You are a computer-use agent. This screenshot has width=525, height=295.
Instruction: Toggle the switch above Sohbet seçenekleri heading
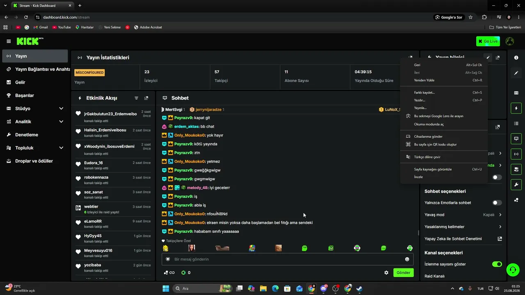(497, 177)
